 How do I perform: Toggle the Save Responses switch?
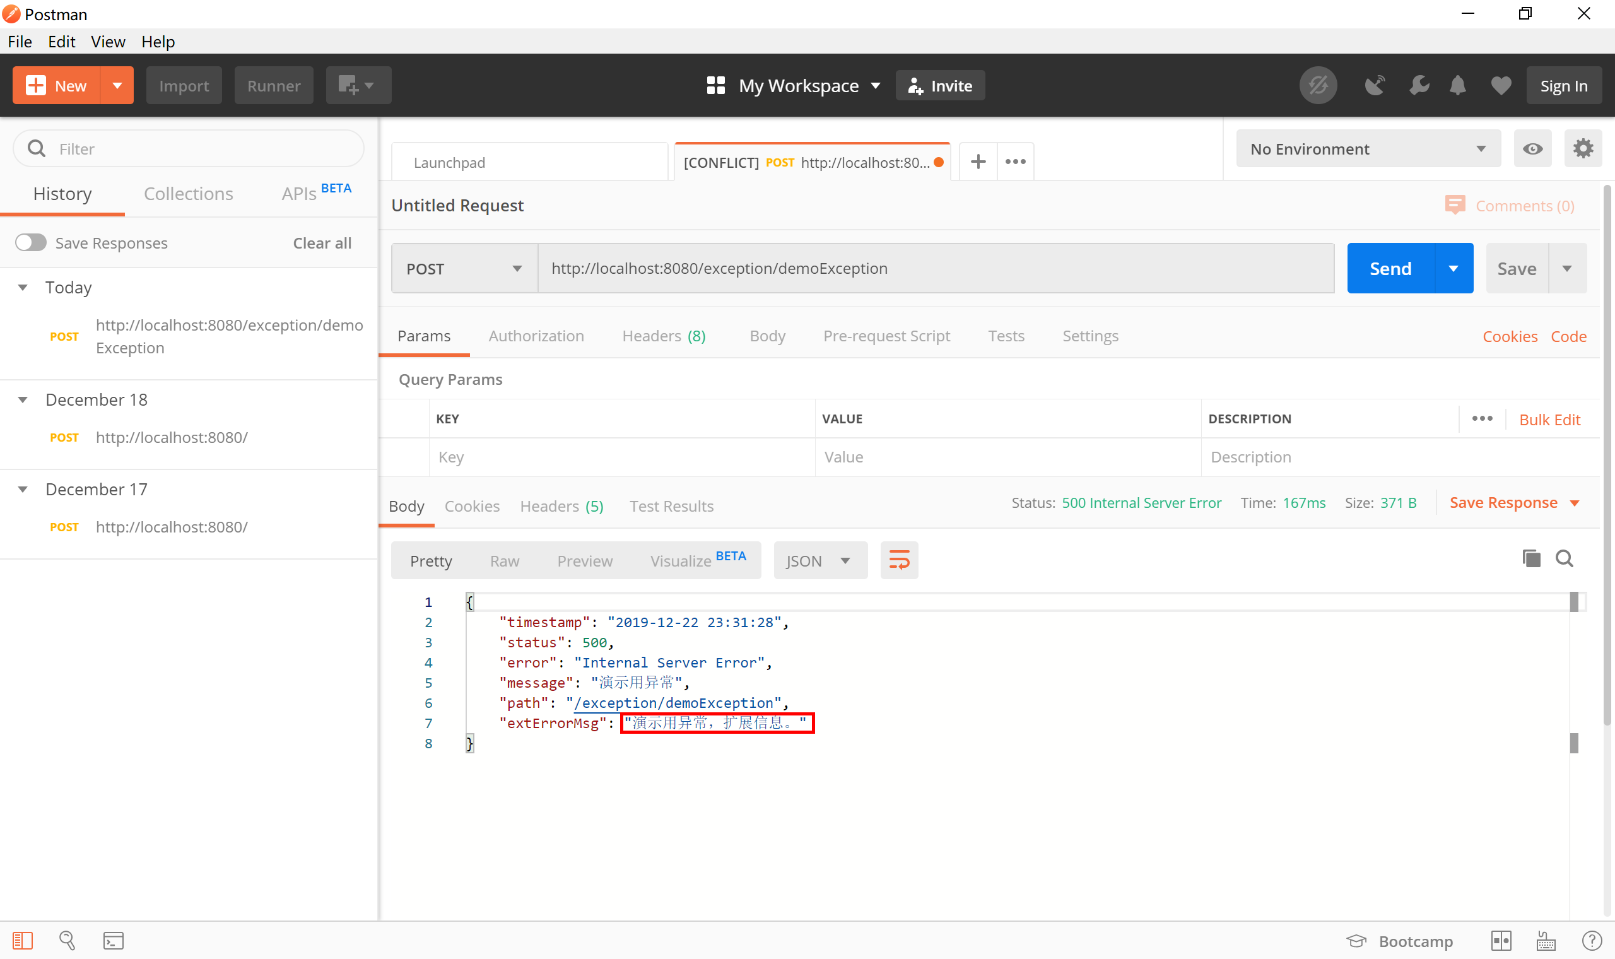(31, 243)
